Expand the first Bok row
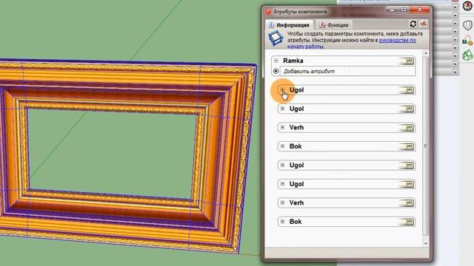Screen dimensions: 474x266 282,146
